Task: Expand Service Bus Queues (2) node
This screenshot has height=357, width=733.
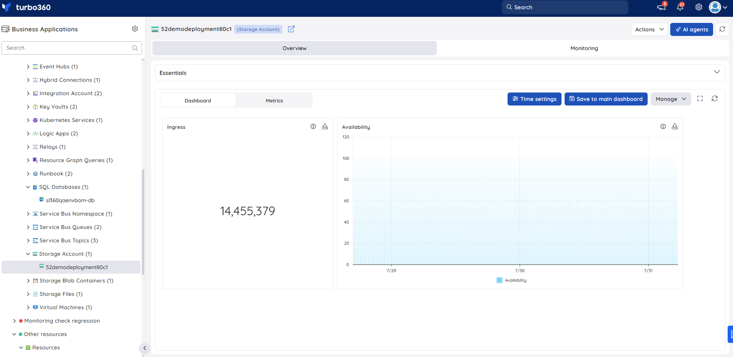Action: [28, 227]
